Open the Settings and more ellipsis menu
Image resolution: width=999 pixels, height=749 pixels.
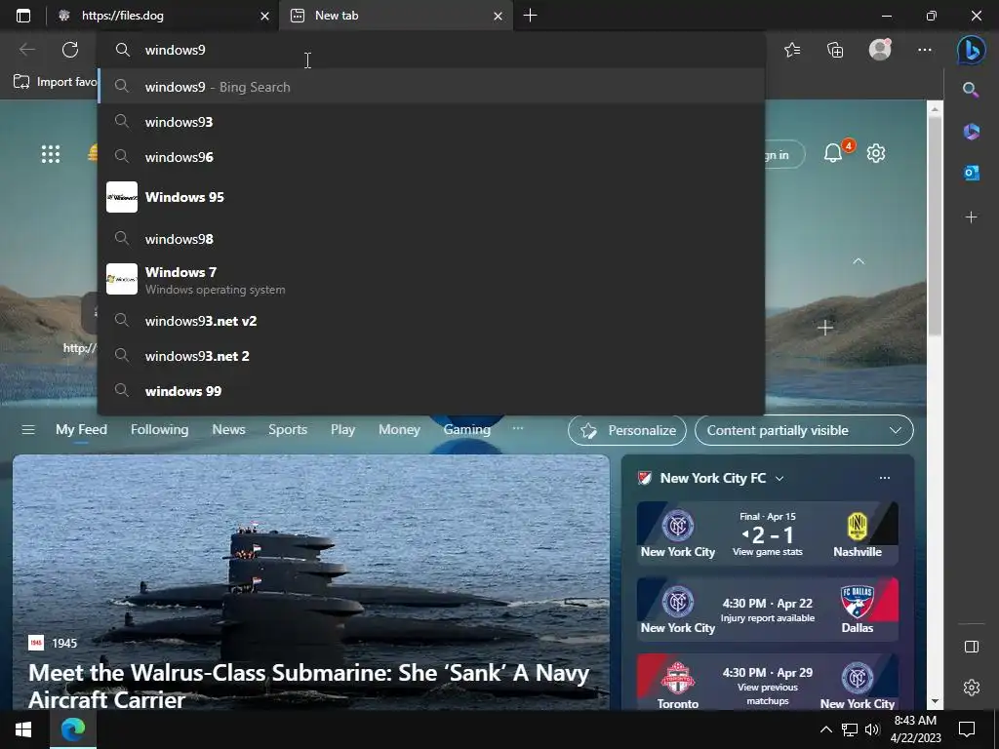click(x=925, y=50)
